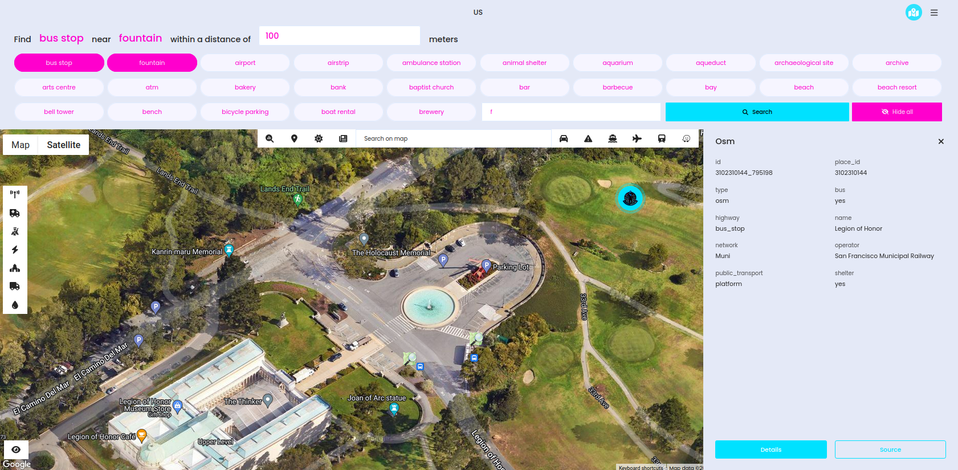958x470 pixels.
Task: Click 'San Francisco Municipal Railway' operator value
Action: coord(884,256)
